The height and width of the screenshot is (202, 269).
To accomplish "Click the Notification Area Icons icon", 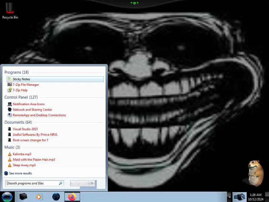I will coord(10,104).
